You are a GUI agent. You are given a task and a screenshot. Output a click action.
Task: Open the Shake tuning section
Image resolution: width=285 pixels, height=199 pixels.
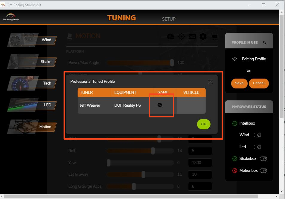tap(32, 62)
